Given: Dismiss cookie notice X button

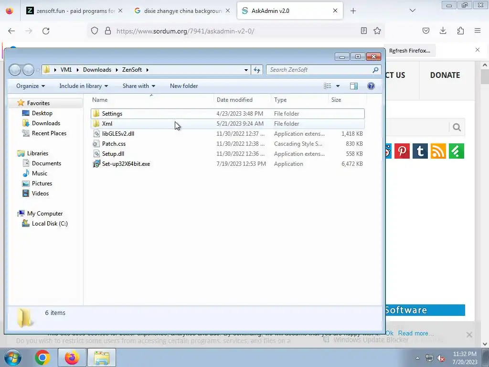Looking at the screenshot, I should 469,335.
